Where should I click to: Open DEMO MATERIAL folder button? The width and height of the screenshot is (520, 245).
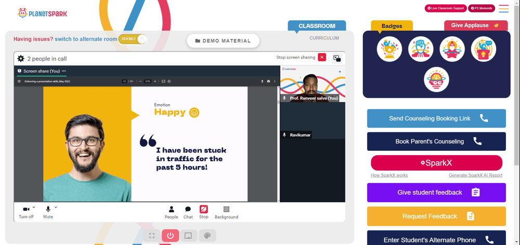pyautogui.click(x=223, y=41)
